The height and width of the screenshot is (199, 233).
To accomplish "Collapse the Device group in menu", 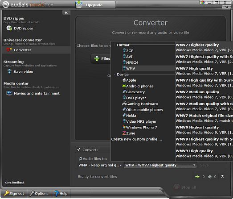I will tap(114, 74).
